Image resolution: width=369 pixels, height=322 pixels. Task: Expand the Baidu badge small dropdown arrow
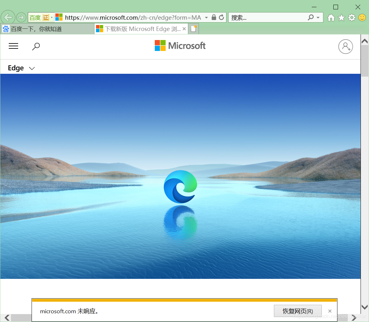pyautogui.click(x=52, y=18)
